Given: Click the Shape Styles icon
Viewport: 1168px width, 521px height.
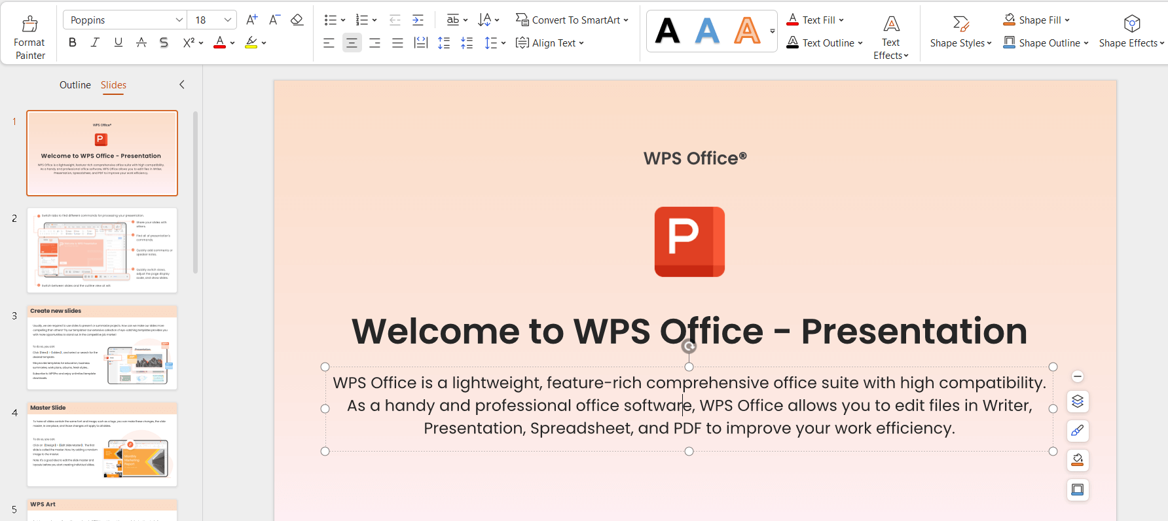Looking at the screenshot, I should point(960,24).
